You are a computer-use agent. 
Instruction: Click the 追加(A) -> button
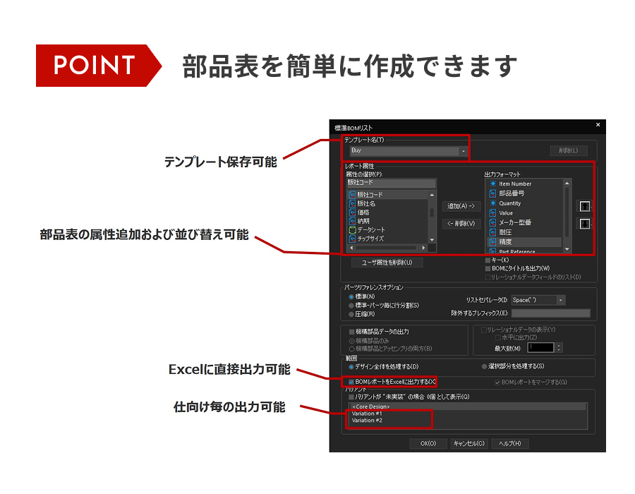pyautogui.click(x=461, y=206)
